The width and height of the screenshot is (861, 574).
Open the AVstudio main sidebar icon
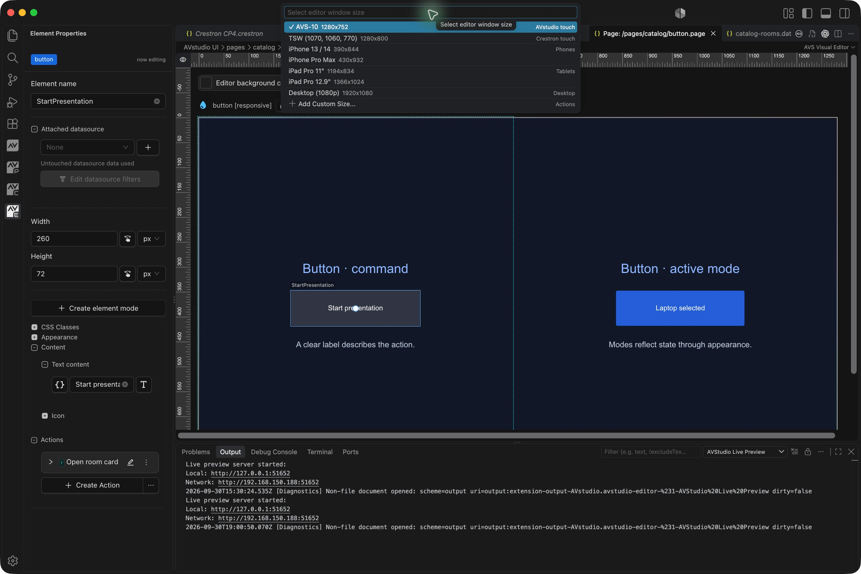point(13,145)
